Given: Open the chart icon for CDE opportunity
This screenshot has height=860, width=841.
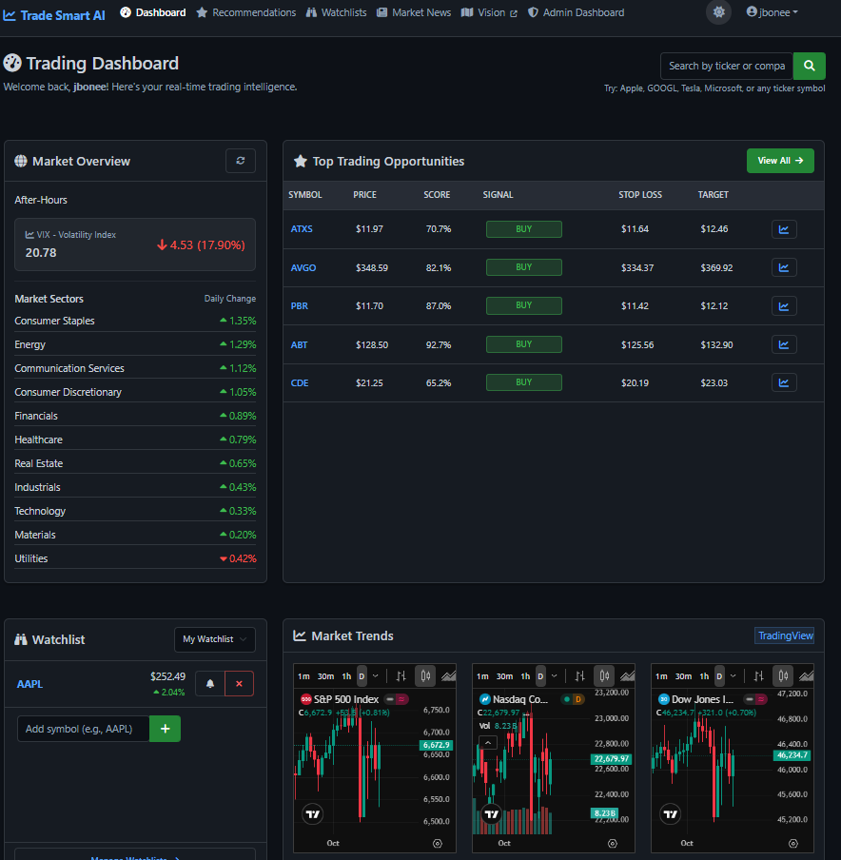Looking at the screenshot, I should pyautogui.click(x=784, y=381).
